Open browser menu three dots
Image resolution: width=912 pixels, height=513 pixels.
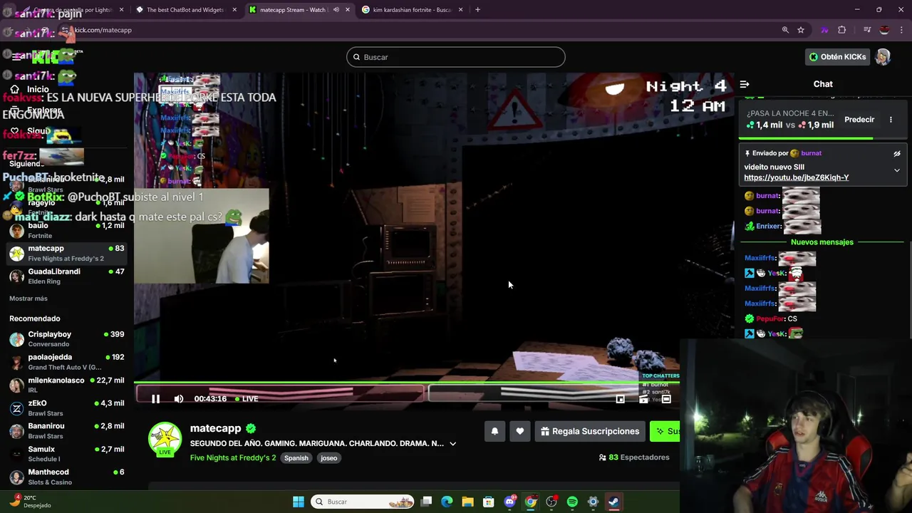click(x=902, y=30)
